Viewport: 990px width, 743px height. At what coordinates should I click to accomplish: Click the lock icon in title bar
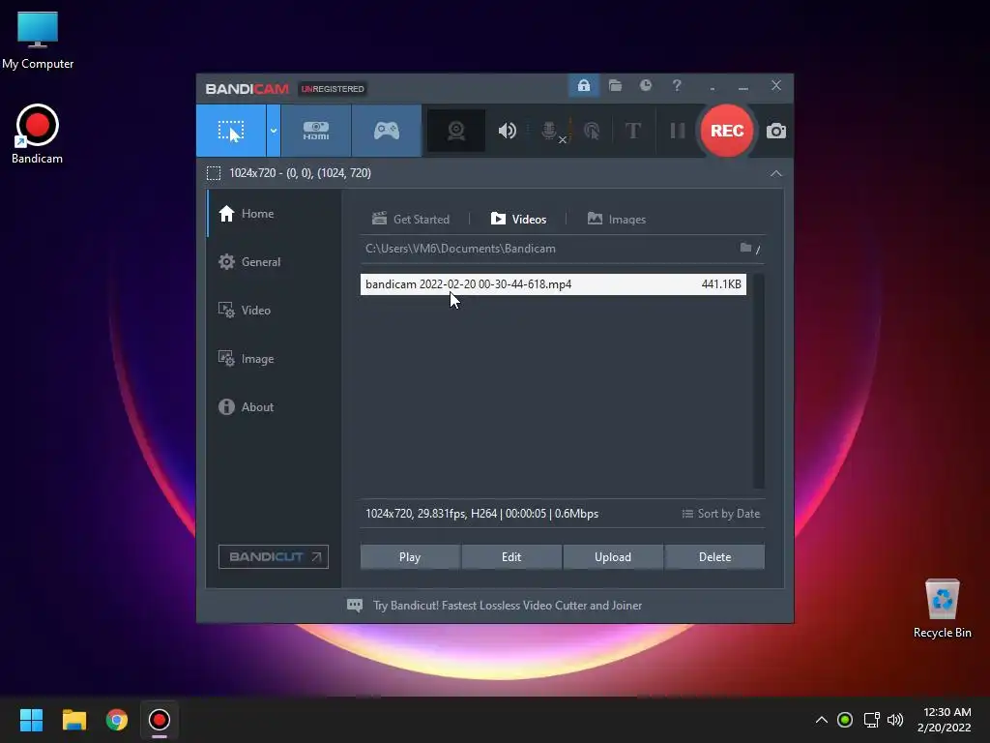coord(583,85)
